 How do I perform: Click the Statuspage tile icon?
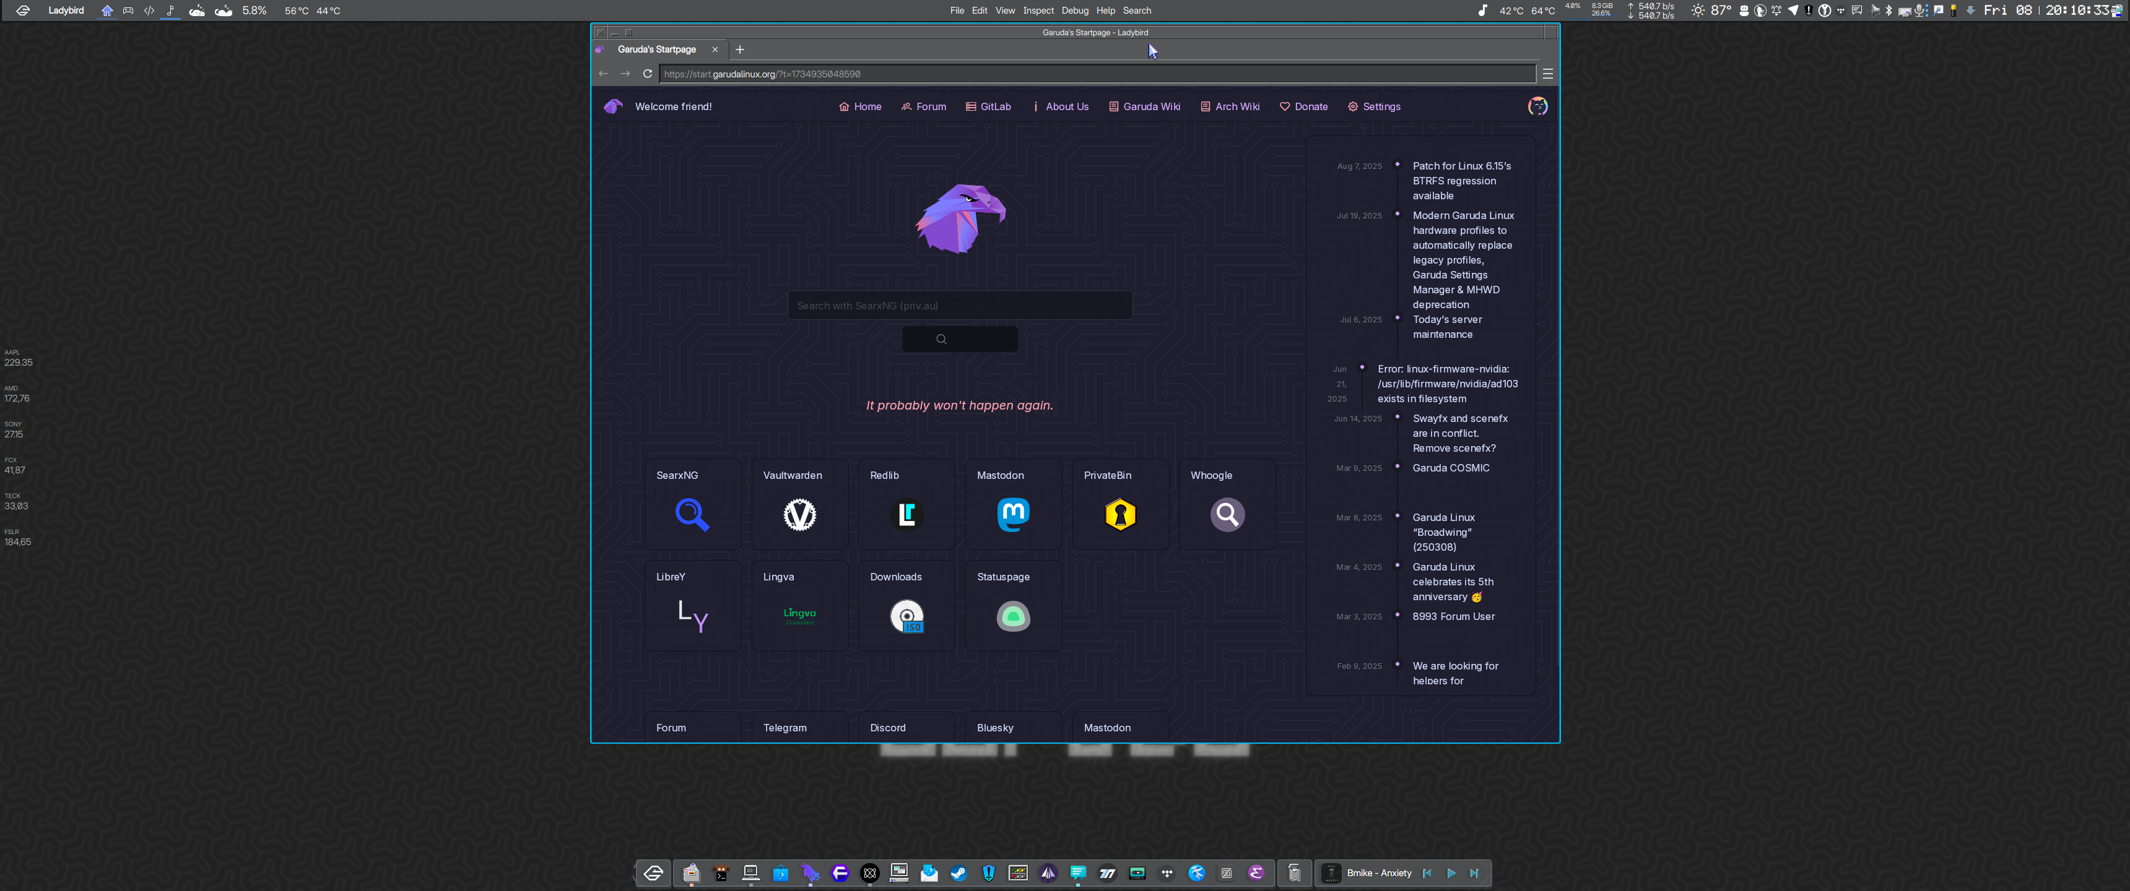coord(1013,616)
